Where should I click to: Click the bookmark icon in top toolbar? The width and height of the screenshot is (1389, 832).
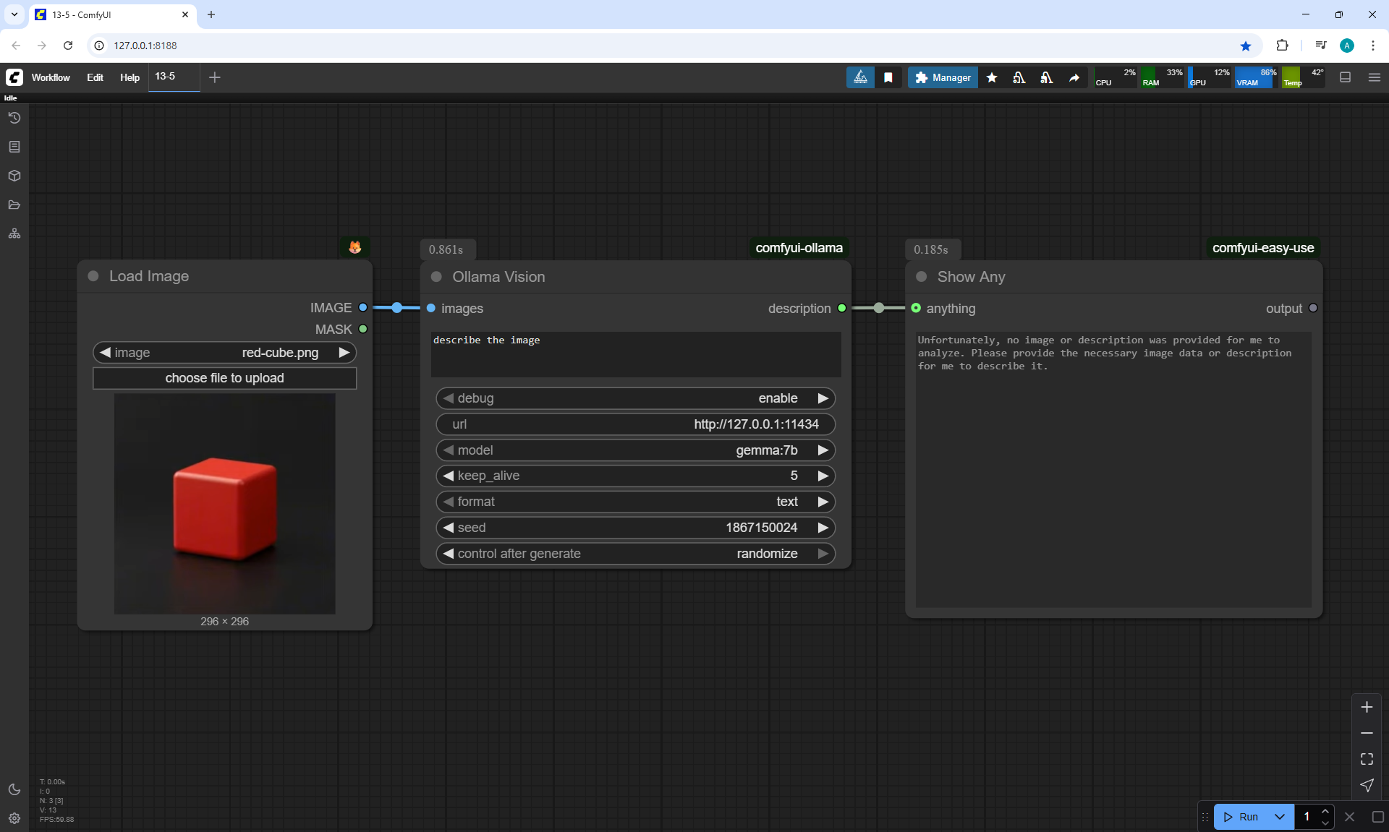click(888, 77)
